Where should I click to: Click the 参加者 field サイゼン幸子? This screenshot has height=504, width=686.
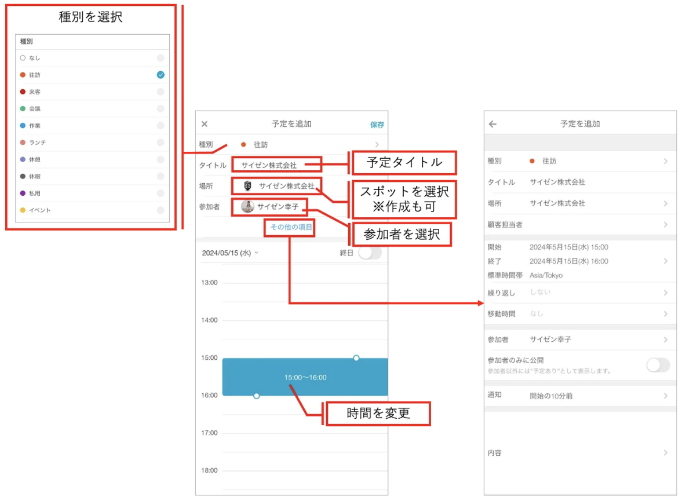click(269, 206)
